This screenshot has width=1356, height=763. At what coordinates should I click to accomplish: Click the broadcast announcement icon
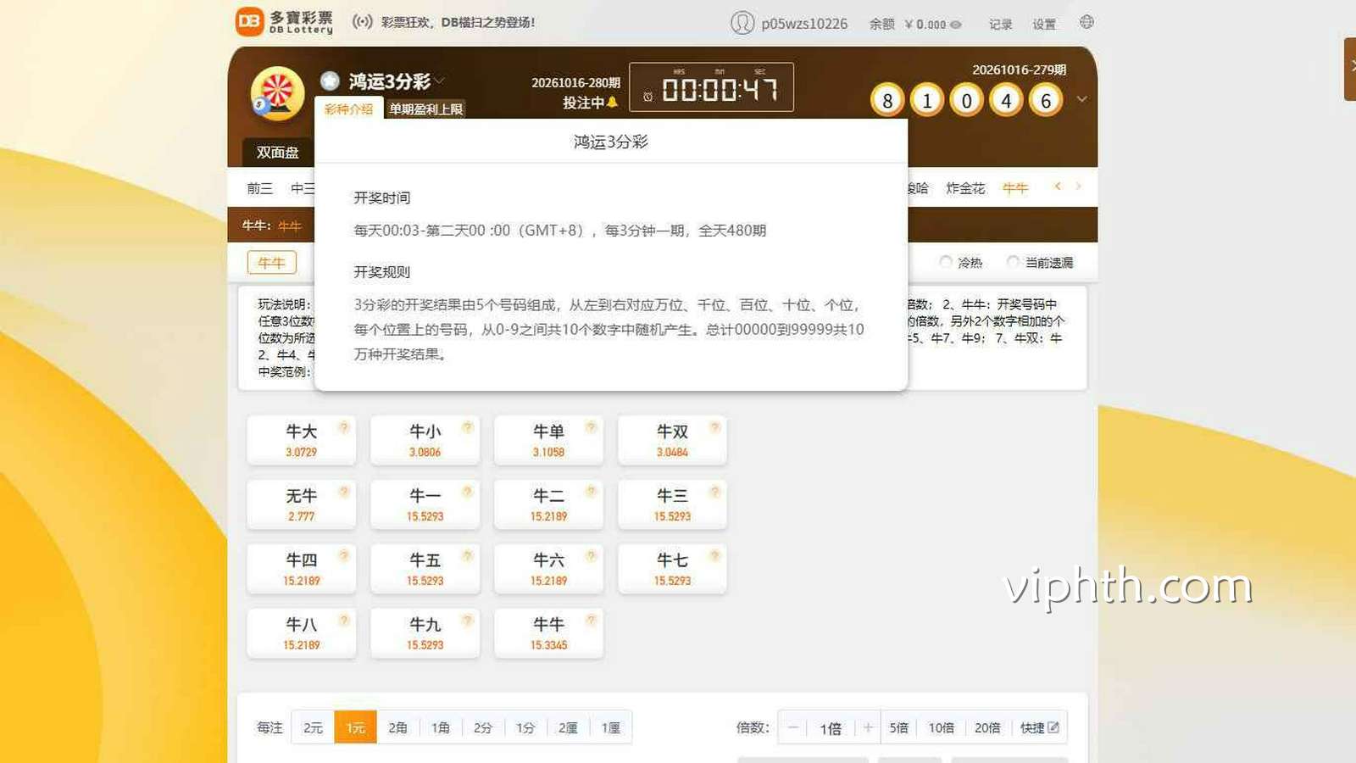(x=363, y=22)
